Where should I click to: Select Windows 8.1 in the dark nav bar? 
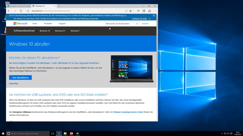[x=60, y=31]
